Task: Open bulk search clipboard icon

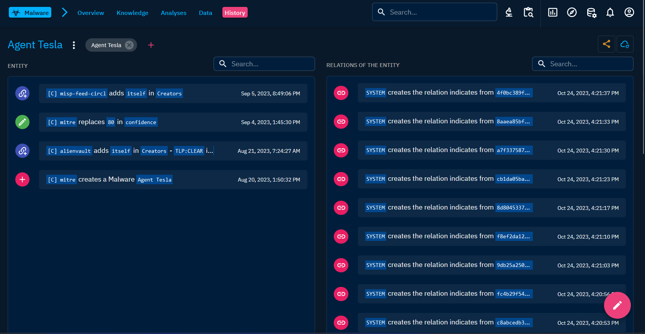Action: tap(528, 13)
